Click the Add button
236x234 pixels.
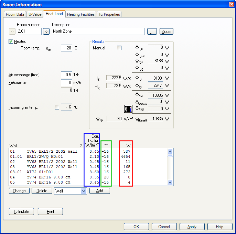click(100, 191)
